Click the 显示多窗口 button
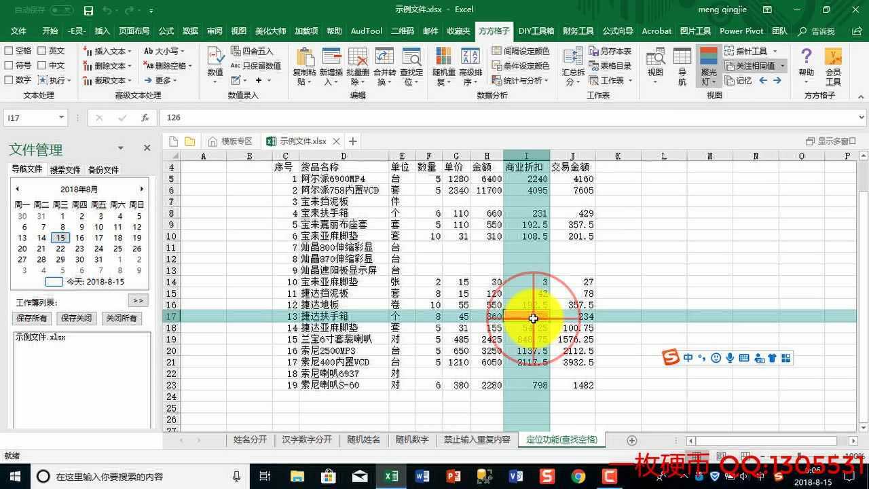This screenshot has width=869, height=489. tap(831, 141)
